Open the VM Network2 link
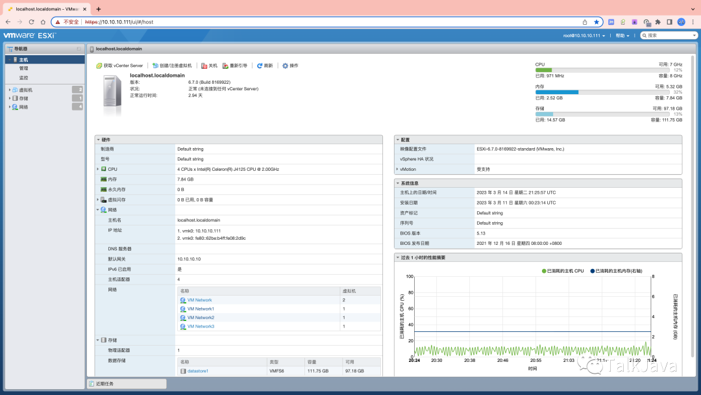 [x=200, y=318]
